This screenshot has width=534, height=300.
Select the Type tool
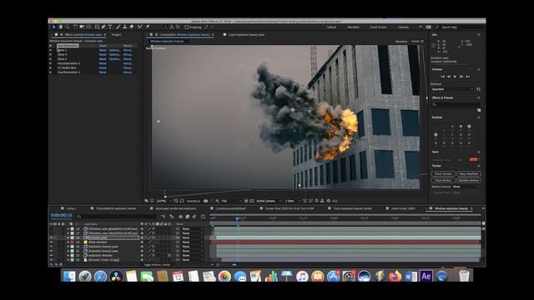pyautogui.click(x=110, y=27)
